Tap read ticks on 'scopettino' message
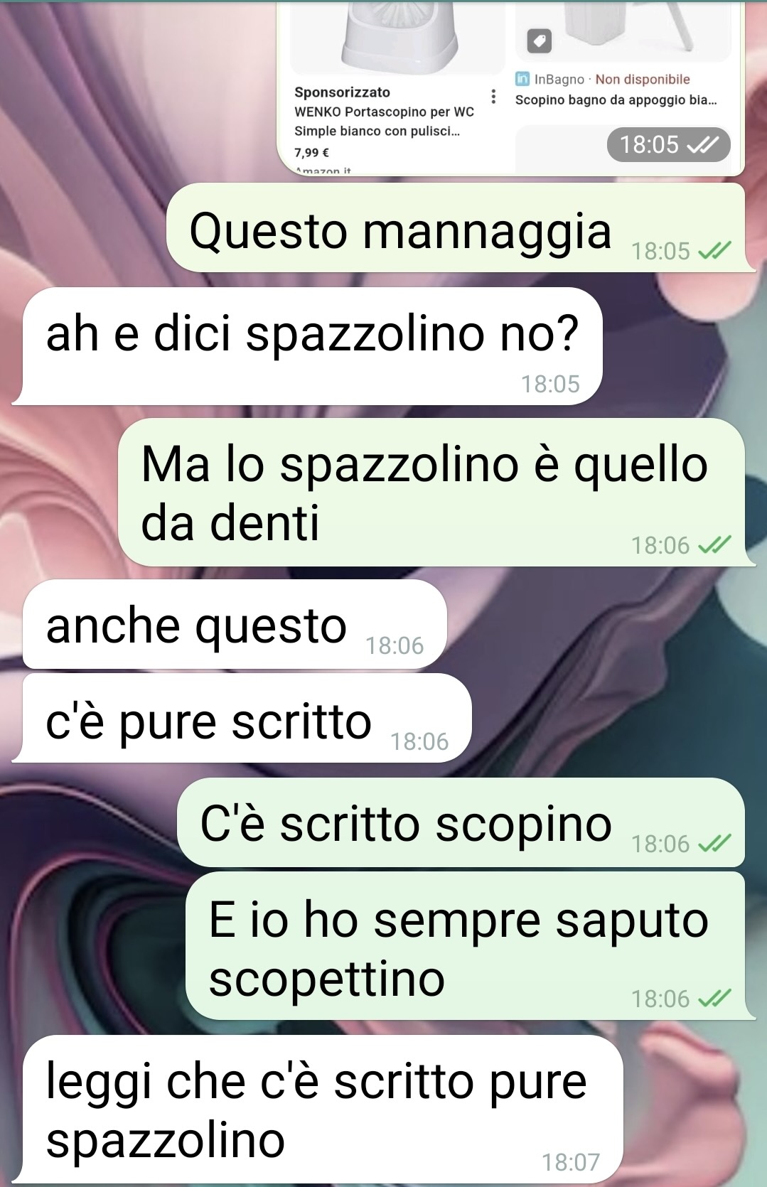 714,999
